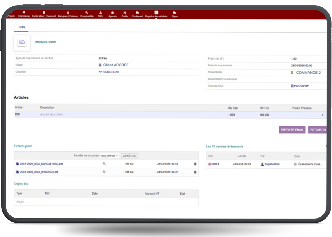Delete 2603-0090_BSD_(PROV82).pdf using trash icon
This screenshot has width=332, height=237.
click(x=195, y=172)
